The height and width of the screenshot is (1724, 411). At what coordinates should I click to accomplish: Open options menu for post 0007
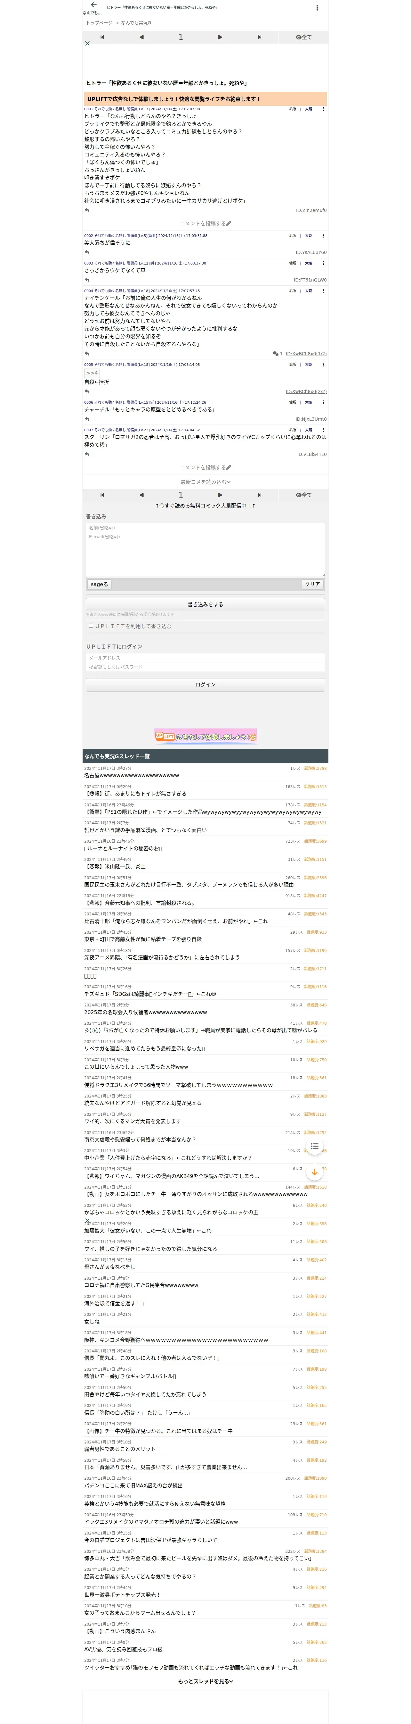(323, 430)
